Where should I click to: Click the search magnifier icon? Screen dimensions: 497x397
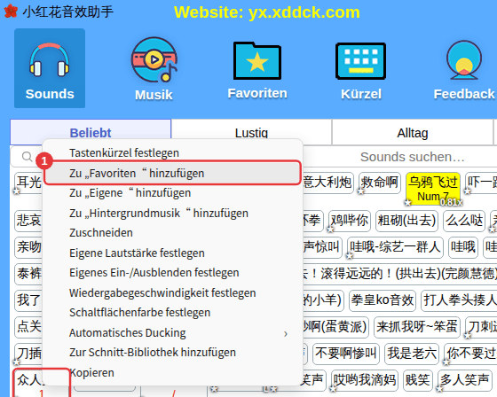pyautogui.click(x=28, y=156)
